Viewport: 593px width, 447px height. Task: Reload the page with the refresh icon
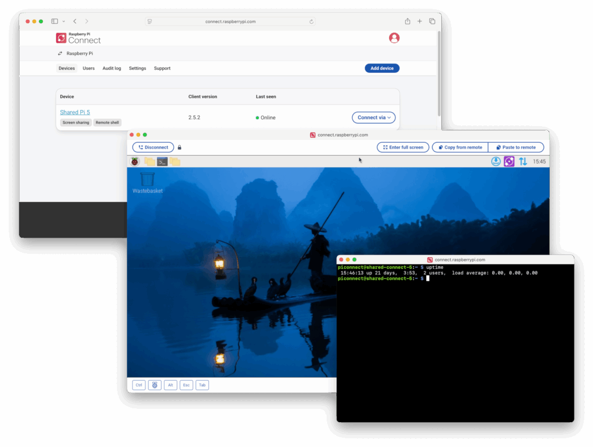tap(311, 21)
